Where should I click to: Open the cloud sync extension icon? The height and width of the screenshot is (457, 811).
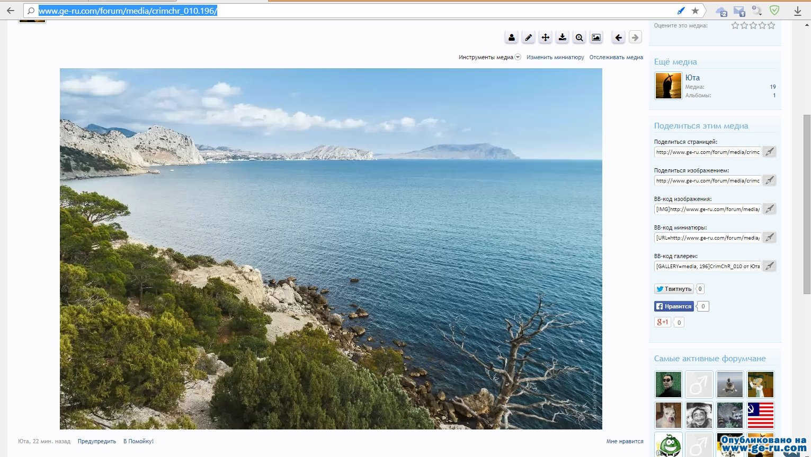[721, 11]
